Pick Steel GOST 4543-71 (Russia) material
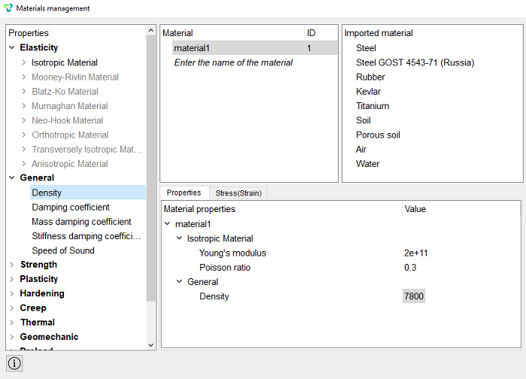The width and height of the screenshot is (526, 379). click(415, 62)
